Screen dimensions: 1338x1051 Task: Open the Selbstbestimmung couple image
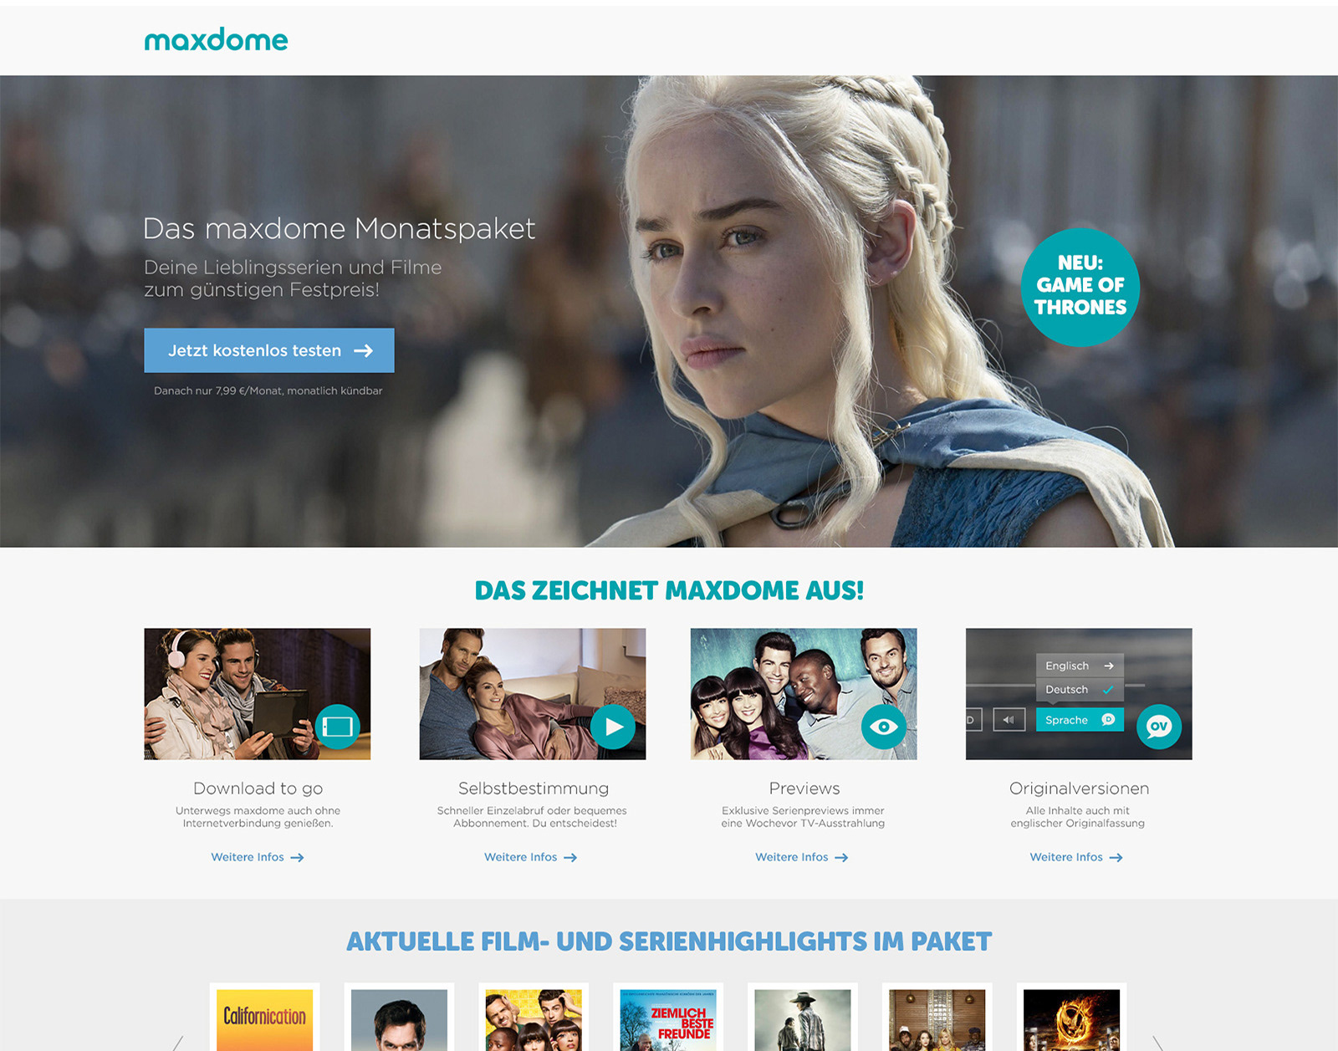[533, 694]
